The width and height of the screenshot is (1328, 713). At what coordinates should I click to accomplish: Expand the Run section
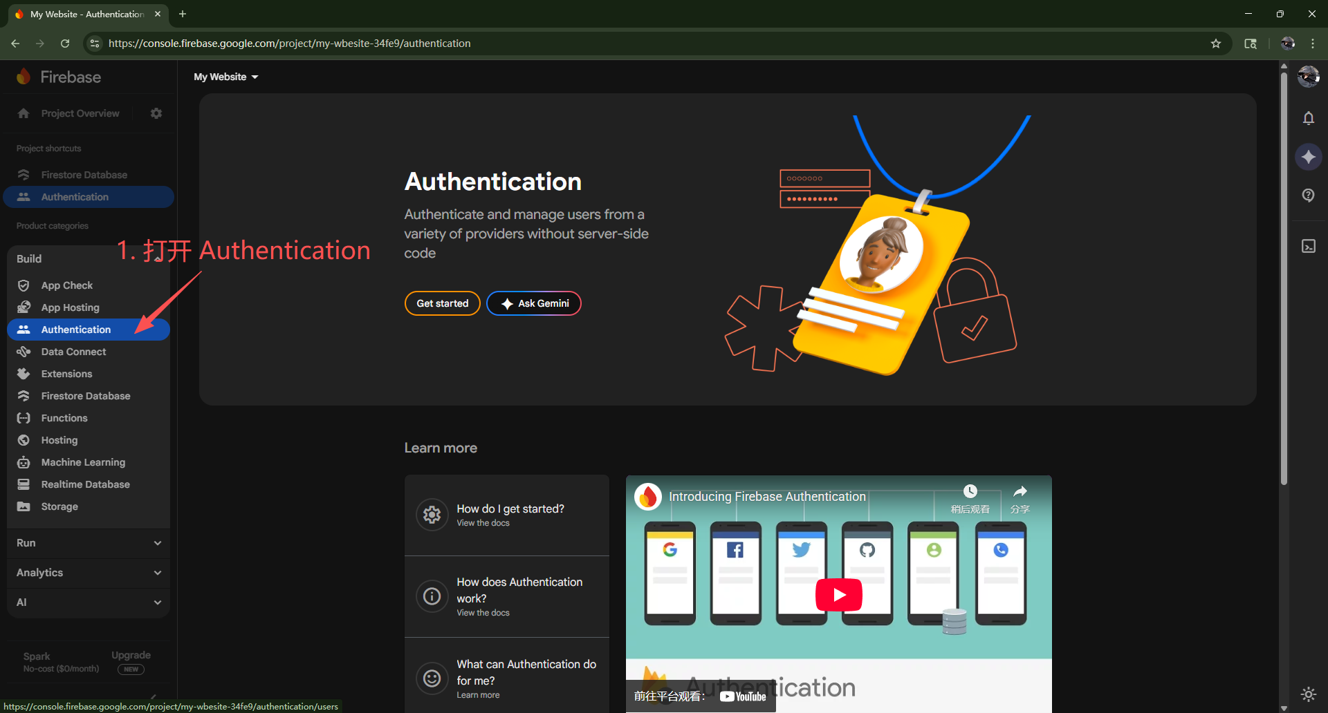[89, 543]
